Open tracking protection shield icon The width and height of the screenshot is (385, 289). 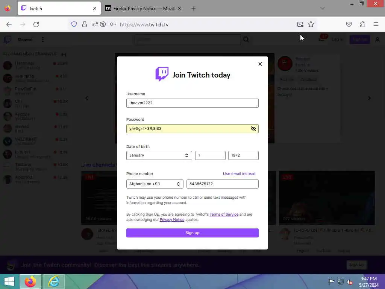[x=74, y=24]
